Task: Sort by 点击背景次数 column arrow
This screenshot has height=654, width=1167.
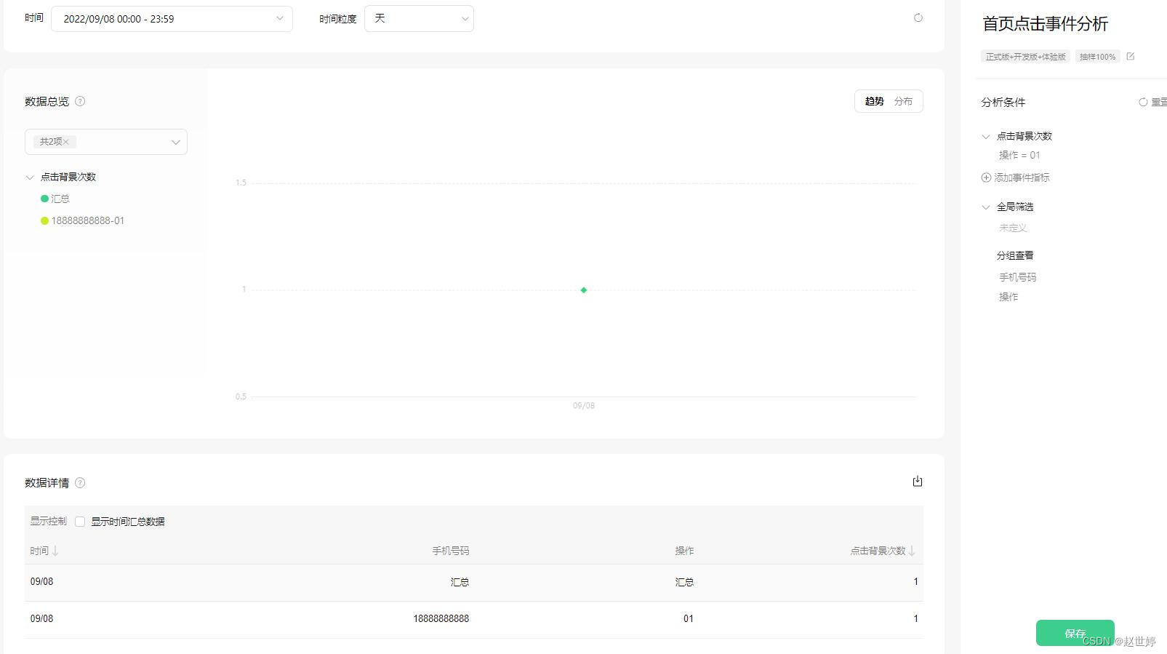Action: pyautogui.click(x=912, y=551)
